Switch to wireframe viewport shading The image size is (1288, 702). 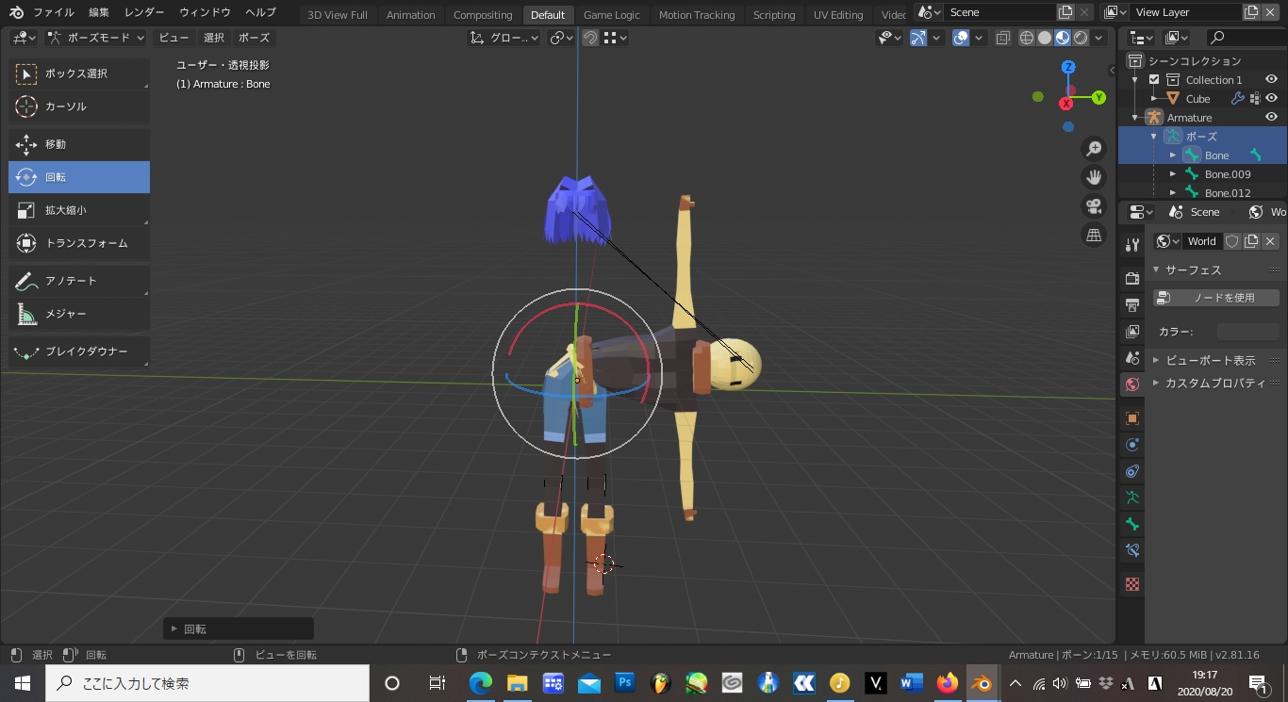click(x=1027, y=38)
